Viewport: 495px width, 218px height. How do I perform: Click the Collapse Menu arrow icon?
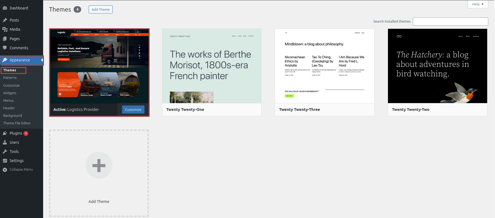(5, 170)
